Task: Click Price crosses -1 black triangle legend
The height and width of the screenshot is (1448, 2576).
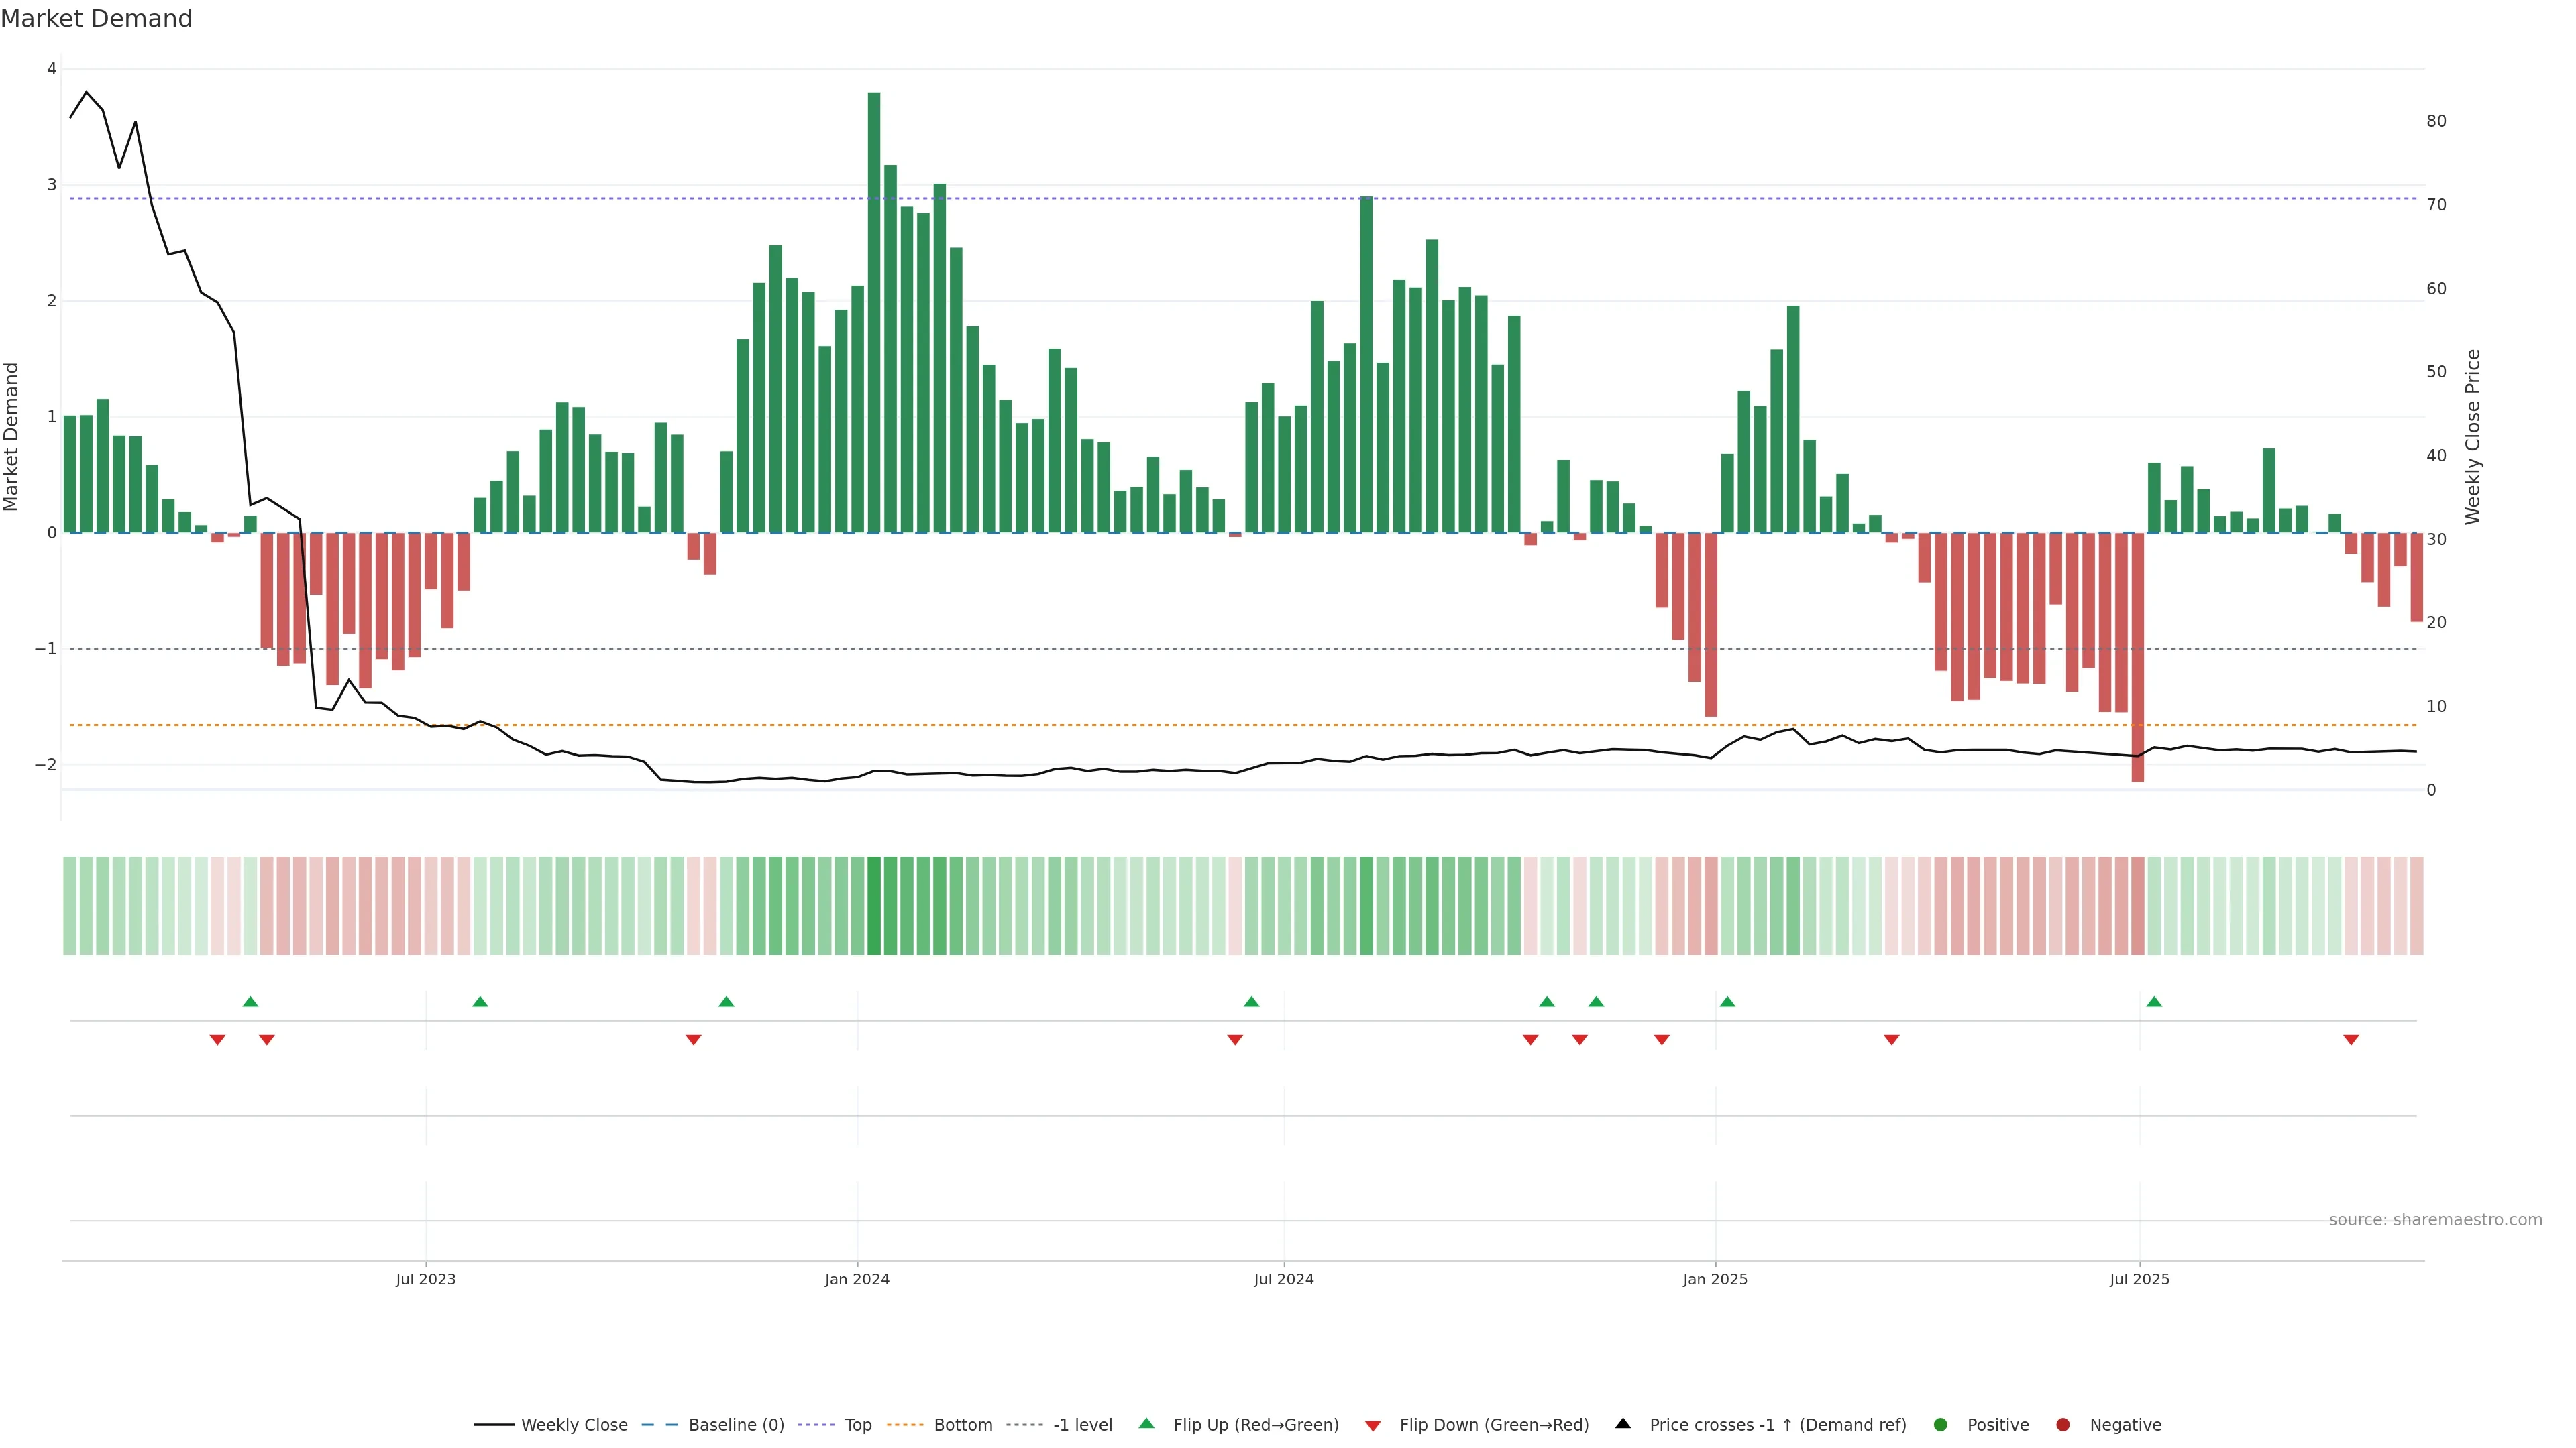Action: (1623, 1424)
